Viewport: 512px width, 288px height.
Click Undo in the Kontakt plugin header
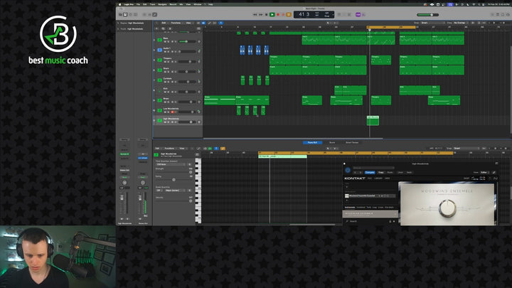pos(400,172)
